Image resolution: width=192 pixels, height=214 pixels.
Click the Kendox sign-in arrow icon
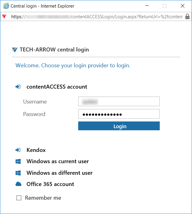point(18,150)
